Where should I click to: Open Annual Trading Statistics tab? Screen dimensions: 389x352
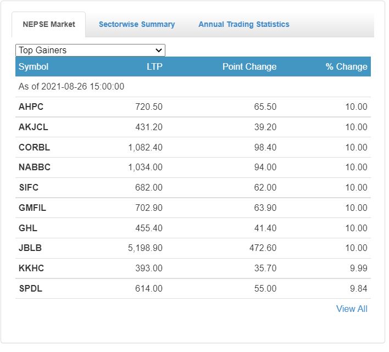click(243, 24)
